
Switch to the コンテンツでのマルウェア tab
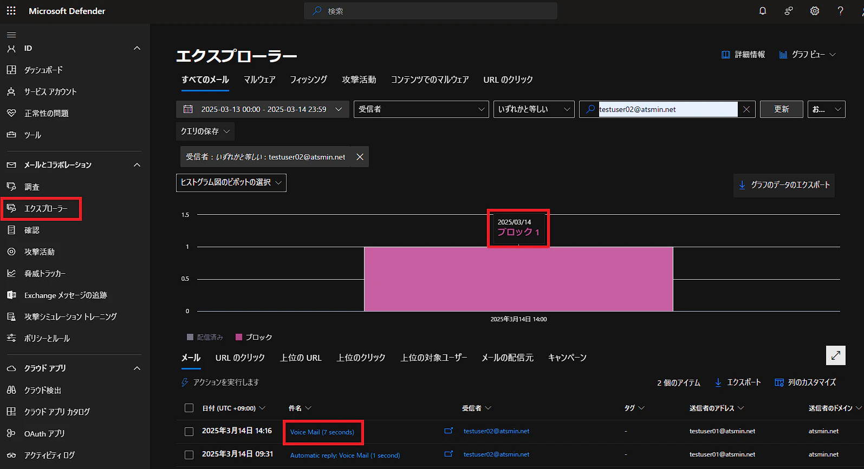click(x=430, y=80)
